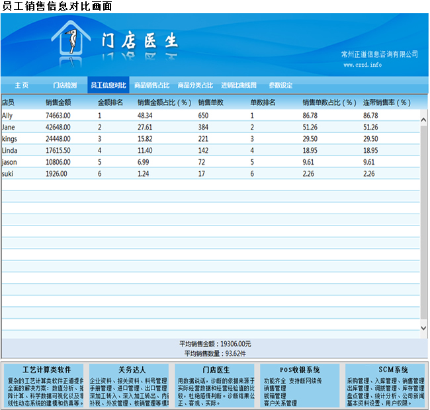430x410 pixels.
Task: Go to the 商品分类占比 tab
Action: (195, 85)
